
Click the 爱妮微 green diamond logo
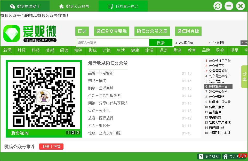coord(12,33)
